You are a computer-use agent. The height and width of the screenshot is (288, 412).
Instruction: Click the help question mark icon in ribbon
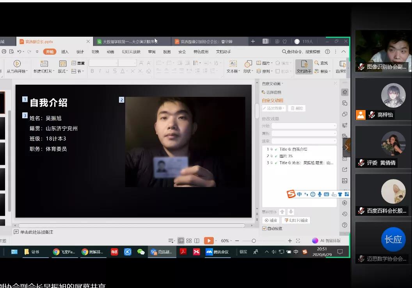pyautogui.click(x=327, y=52)
